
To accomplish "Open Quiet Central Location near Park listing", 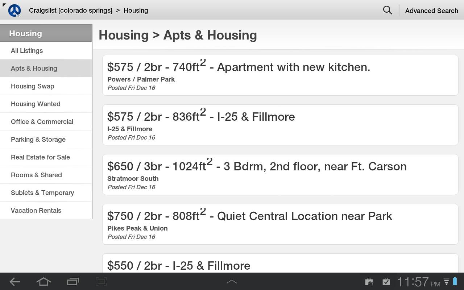I will pyautogui.click(x=280, y=224).
